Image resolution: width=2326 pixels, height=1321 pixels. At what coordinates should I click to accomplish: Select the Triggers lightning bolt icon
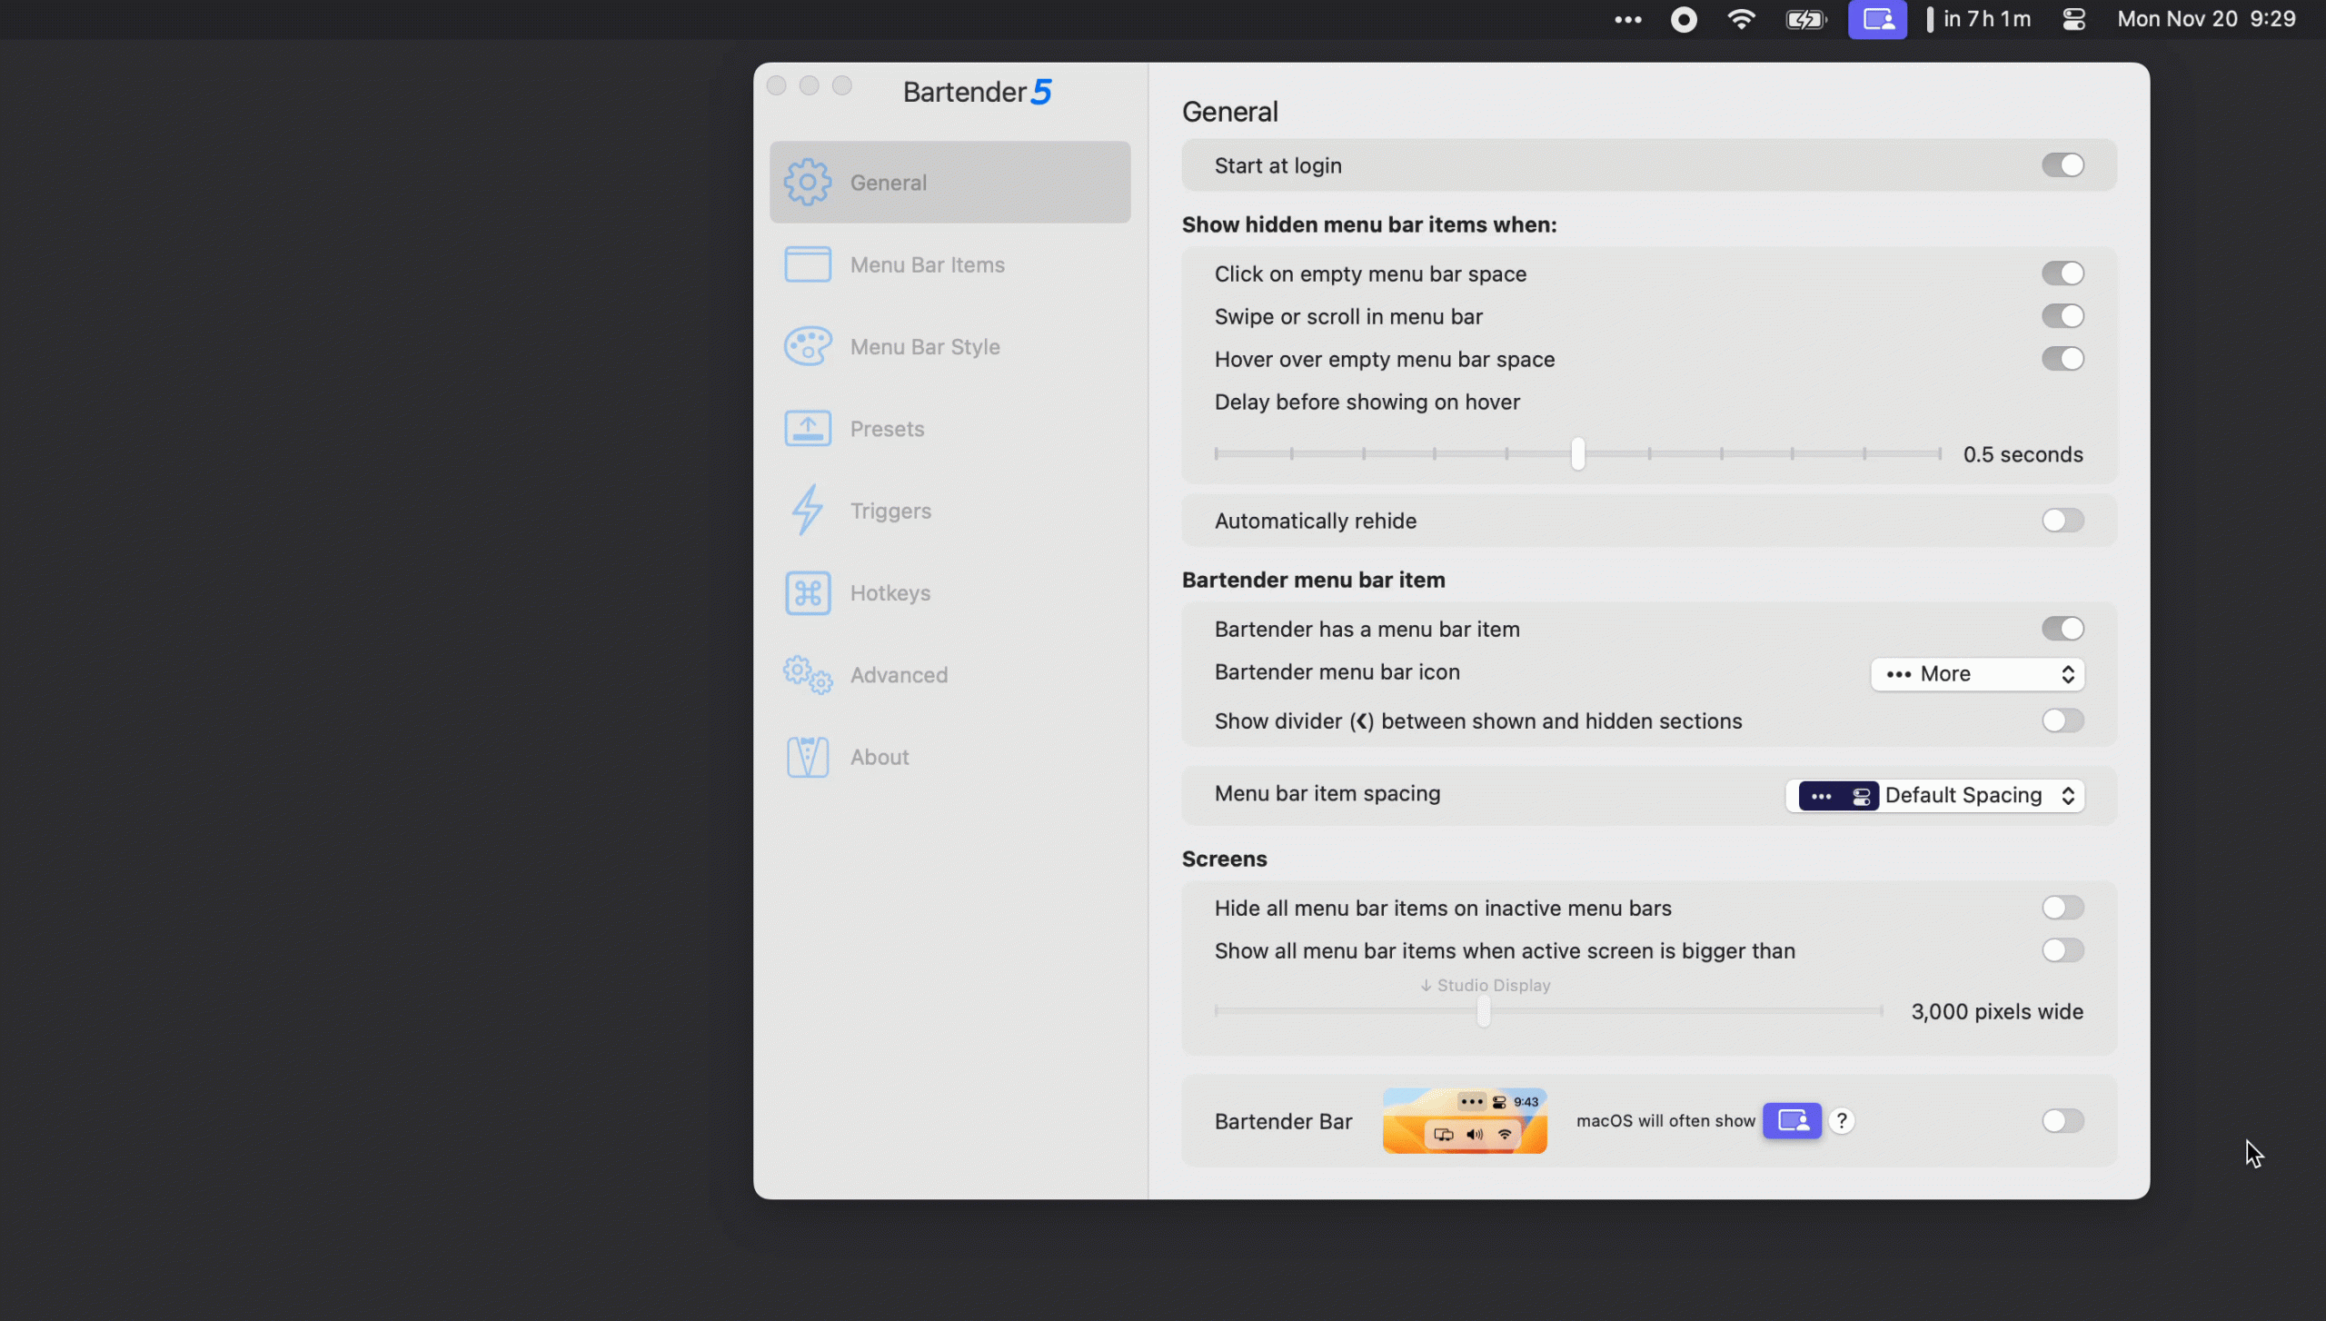tap(806, 510)
